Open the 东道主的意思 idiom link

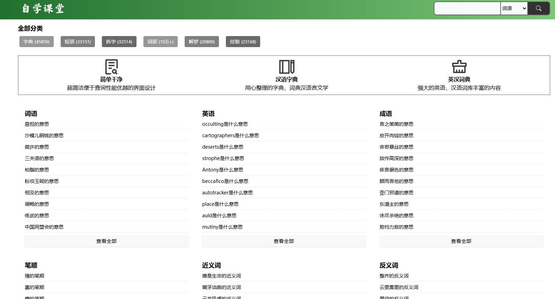click(x=394, y=204)
